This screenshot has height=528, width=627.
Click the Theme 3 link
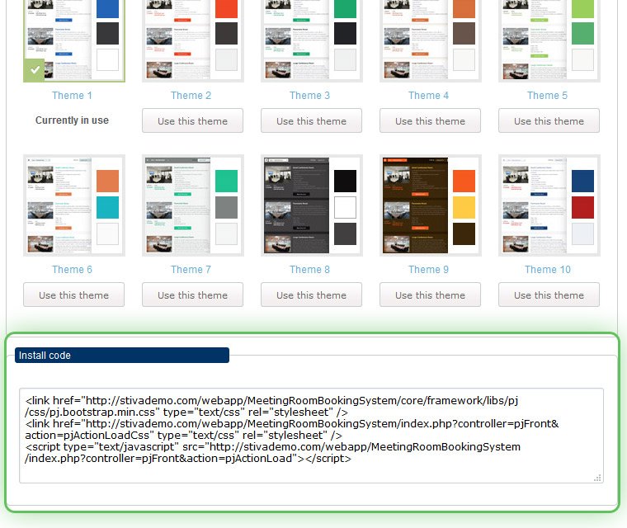coord(309,96)
